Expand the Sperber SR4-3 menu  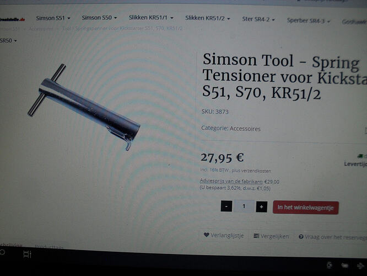pyautogui.click(x=309, y=21)
